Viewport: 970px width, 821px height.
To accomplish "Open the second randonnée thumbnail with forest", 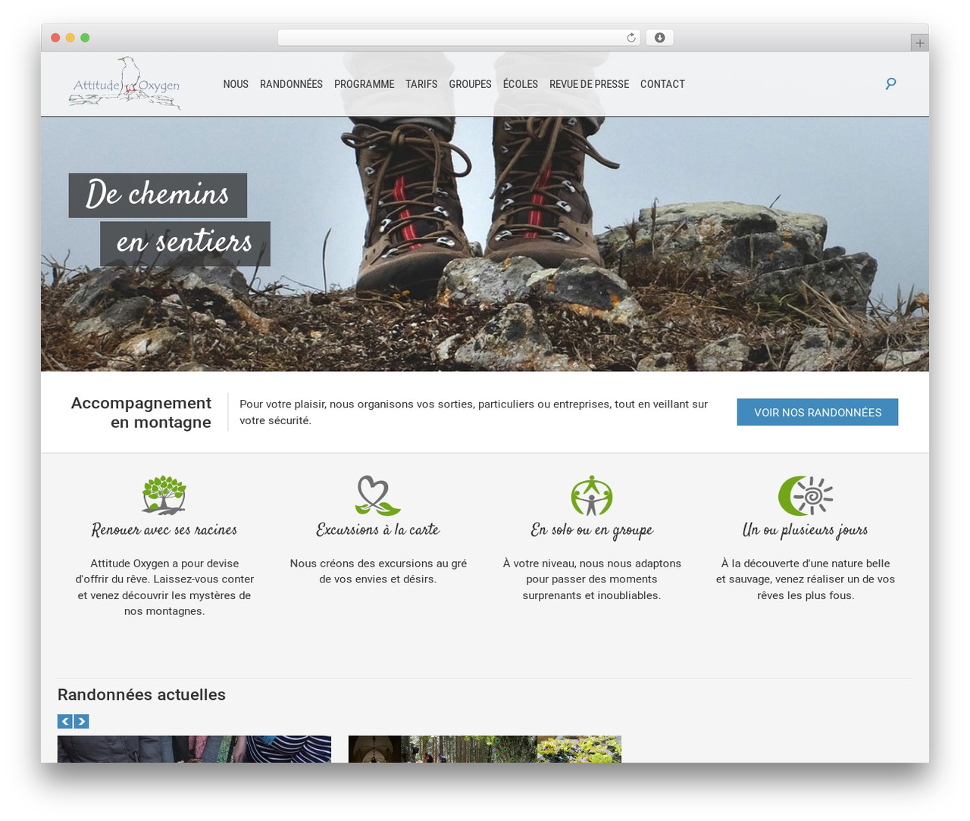I will (485, 749).
